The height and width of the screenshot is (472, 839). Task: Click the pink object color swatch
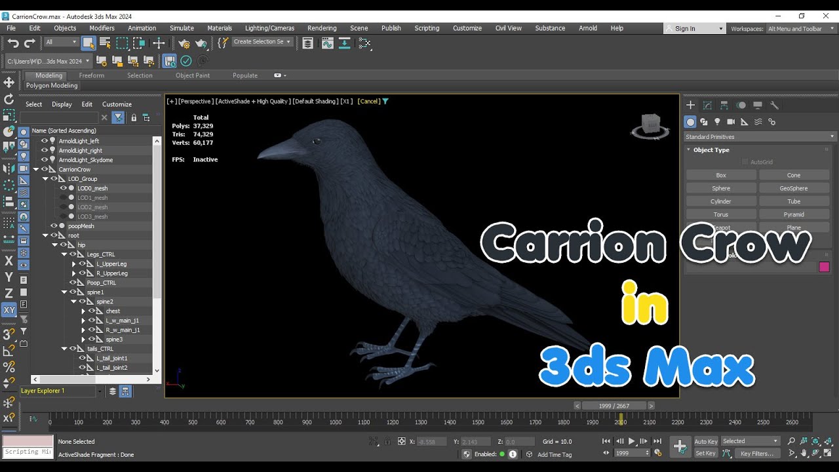pos(825,267)
